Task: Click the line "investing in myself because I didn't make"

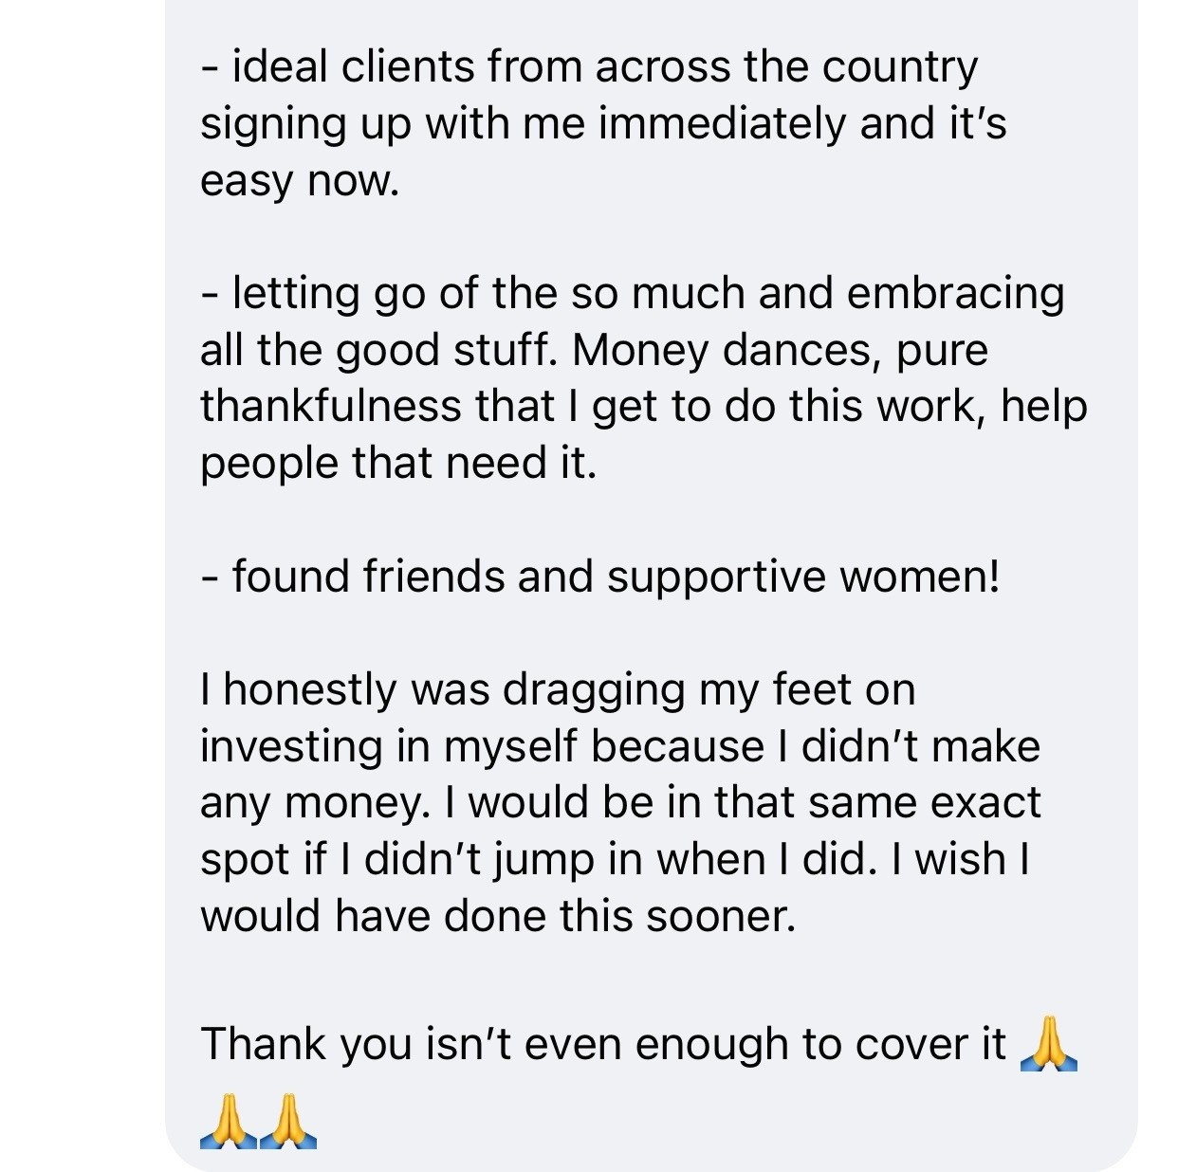Action: (620, 746)
